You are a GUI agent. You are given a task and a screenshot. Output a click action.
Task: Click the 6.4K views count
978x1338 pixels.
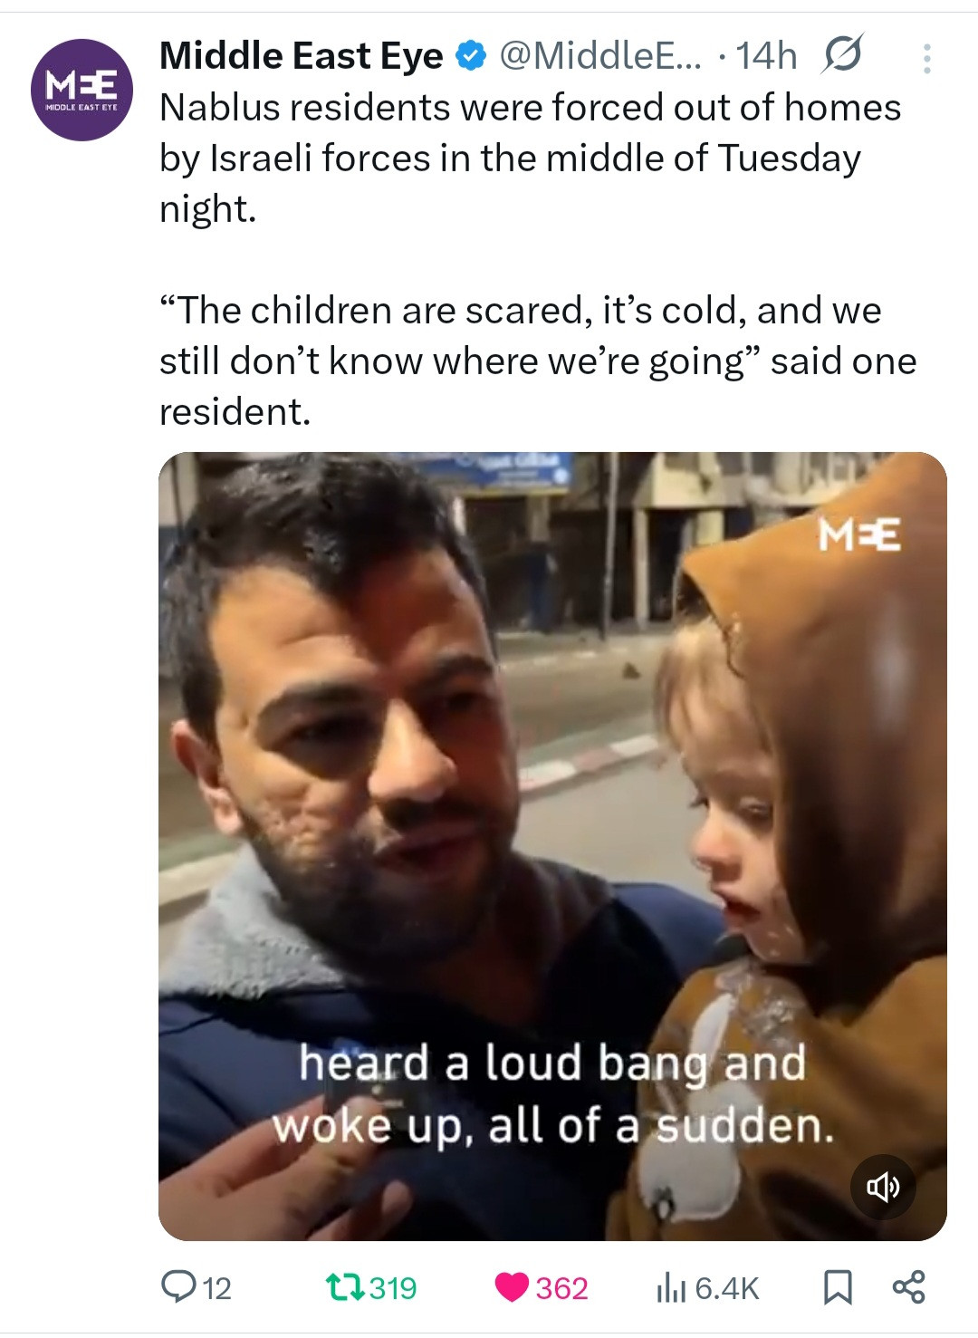pos(727,1287)
